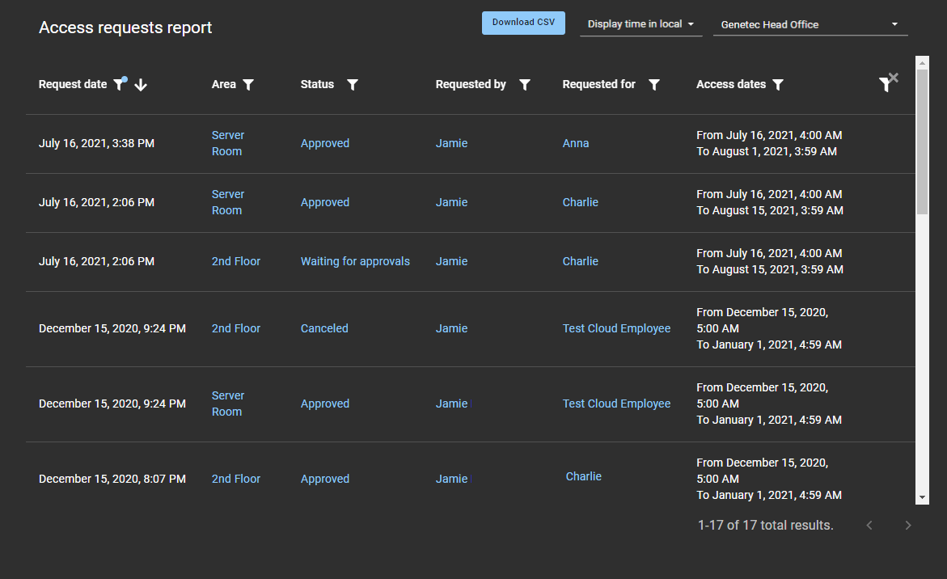Open the Status column filter

353,85
